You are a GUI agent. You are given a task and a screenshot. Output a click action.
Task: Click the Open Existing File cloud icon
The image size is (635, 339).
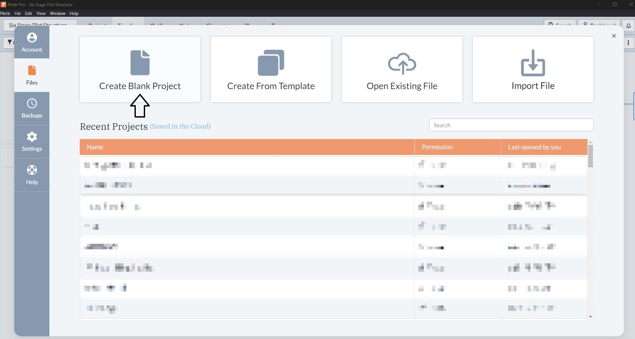tap(402, 63)
